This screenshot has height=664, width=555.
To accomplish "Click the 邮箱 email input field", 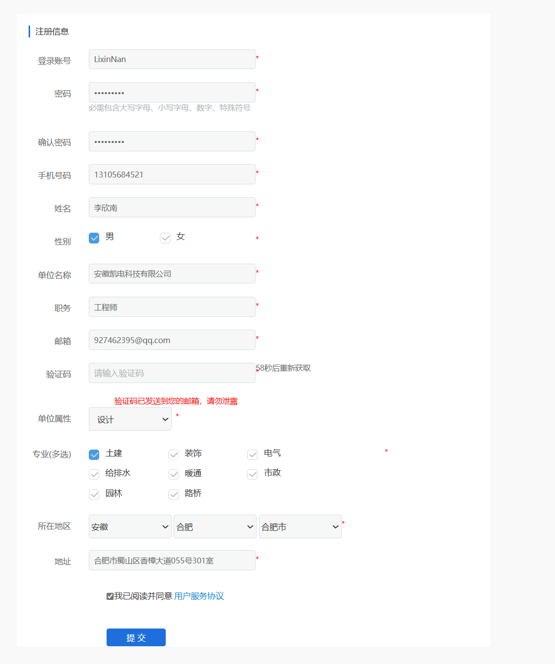I will pos(172,340).
